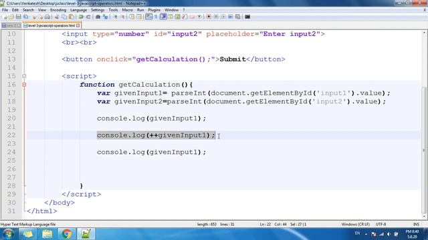Switch to the new 2 tab
This screenshot has height=240, width=428.
pos(11,25)
